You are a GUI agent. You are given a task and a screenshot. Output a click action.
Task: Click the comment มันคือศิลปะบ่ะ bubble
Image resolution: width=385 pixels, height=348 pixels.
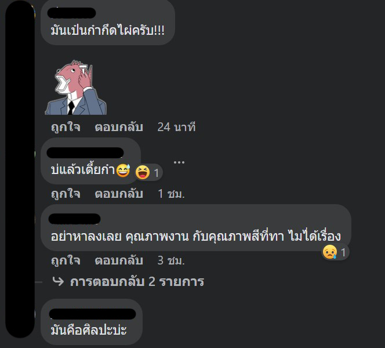pyautogui.click(x=92, y=322)
